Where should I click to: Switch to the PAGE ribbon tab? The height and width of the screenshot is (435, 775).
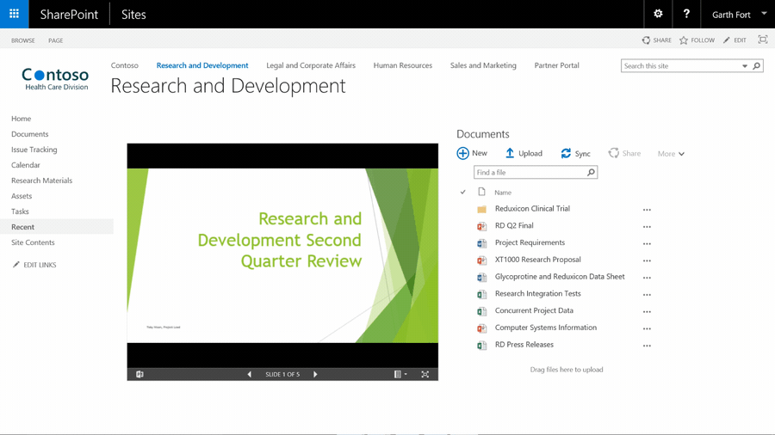[55, 40]
